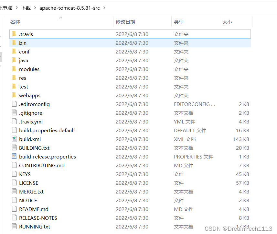Select the BUILDING.txt file name
Viewport: 277px width, 234px height.
click(34, 148)
